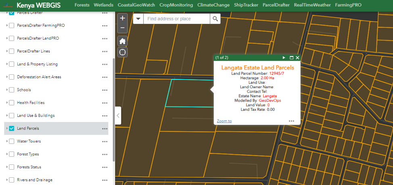The width and height of the screenshot is (393, 185).
Task: Enable the Health Facilities layer
Action: tap(12, 103)
